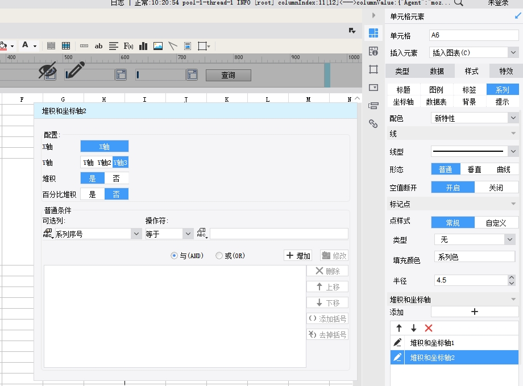Insert an image using the picture icon
Viewport: 523px width, 386px height.
click(x=158, y=46)
